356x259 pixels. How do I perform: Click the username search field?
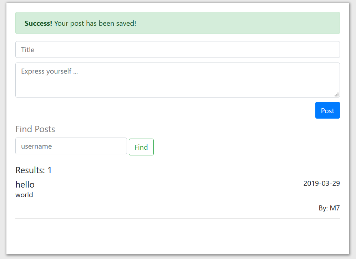(71, 146)
